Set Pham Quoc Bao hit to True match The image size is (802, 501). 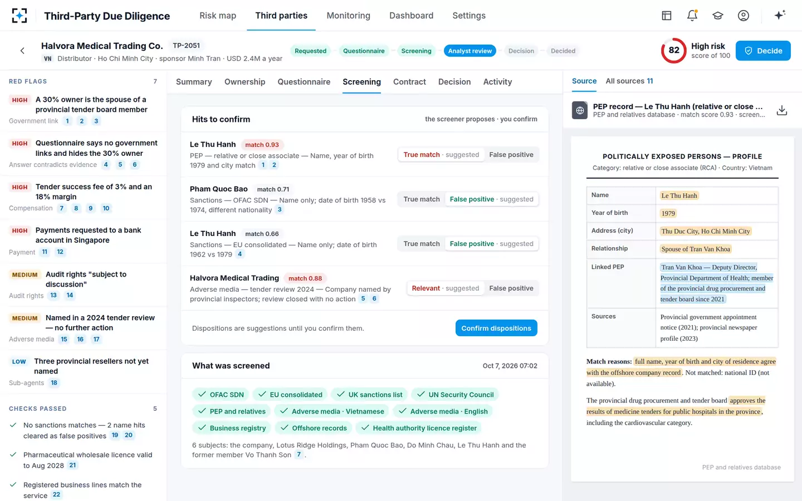(422, 199)
